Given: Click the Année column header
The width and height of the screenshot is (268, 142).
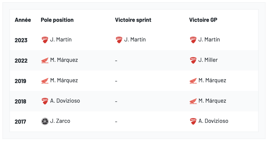Looking at the screenshot, I should [23, 20].
